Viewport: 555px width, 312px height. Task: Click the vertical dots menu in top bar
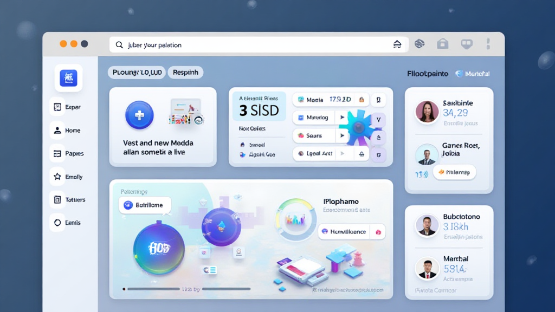pos(488,44)
